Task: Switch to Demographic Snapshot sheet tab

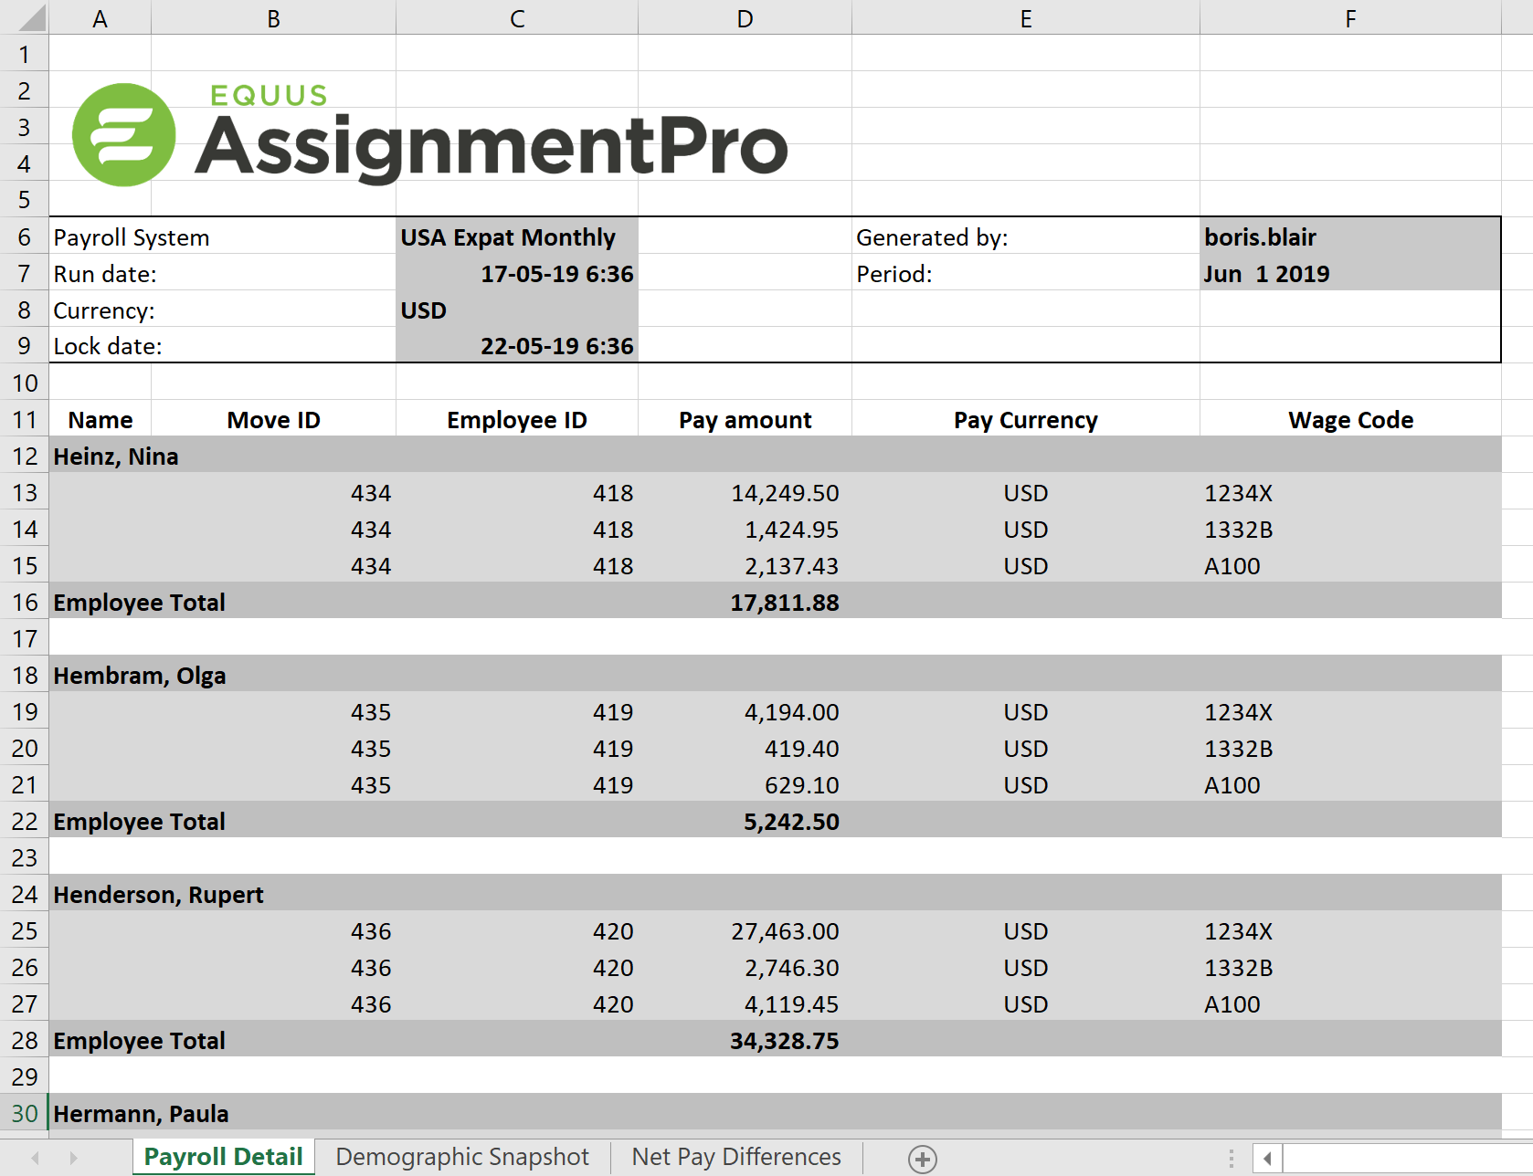Action: pyautogui.click(x=462, y=1157)
